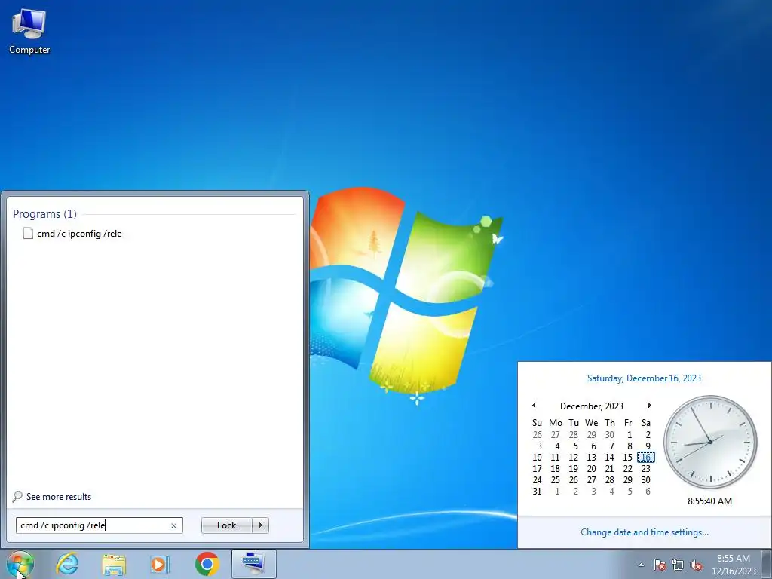Open the Computer desktop icon
The image size is (772, 579).
(x=29, y=32)
